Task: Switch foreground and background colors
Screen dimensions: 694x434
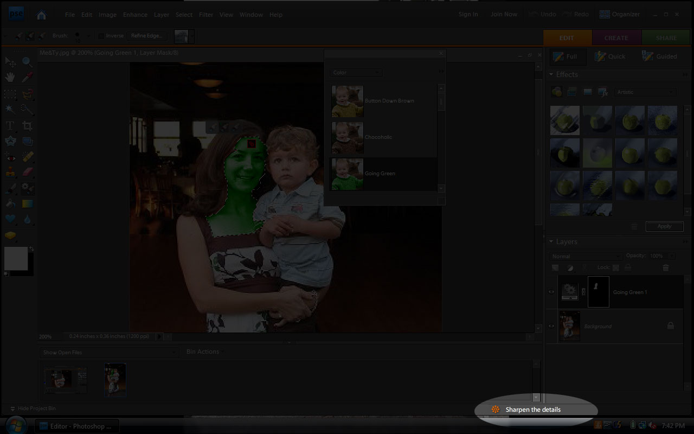Action: (x=31, y=249)
